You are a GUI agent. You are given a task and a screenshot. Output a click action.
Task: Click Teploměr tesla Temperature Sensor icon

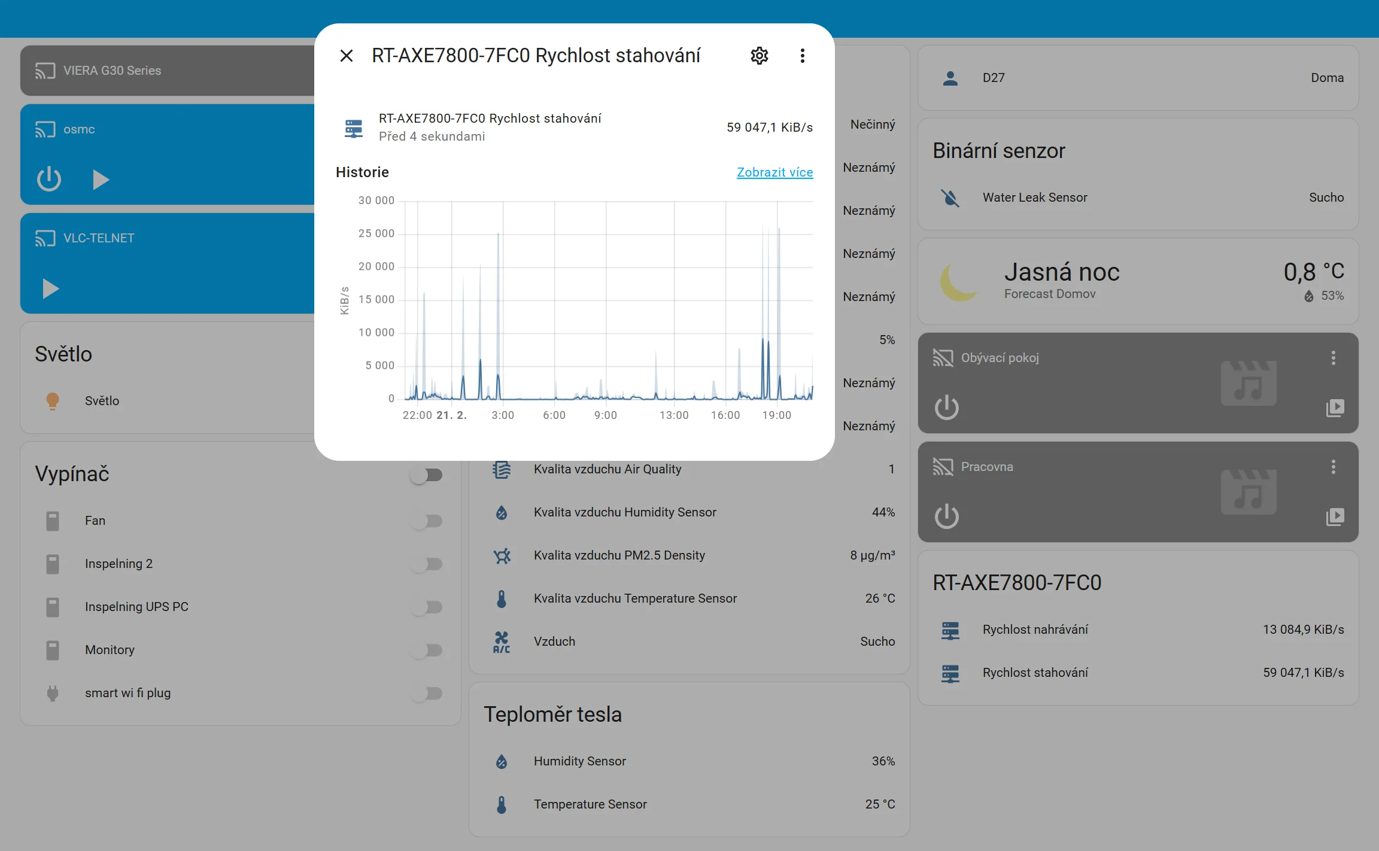pos(502,804)
